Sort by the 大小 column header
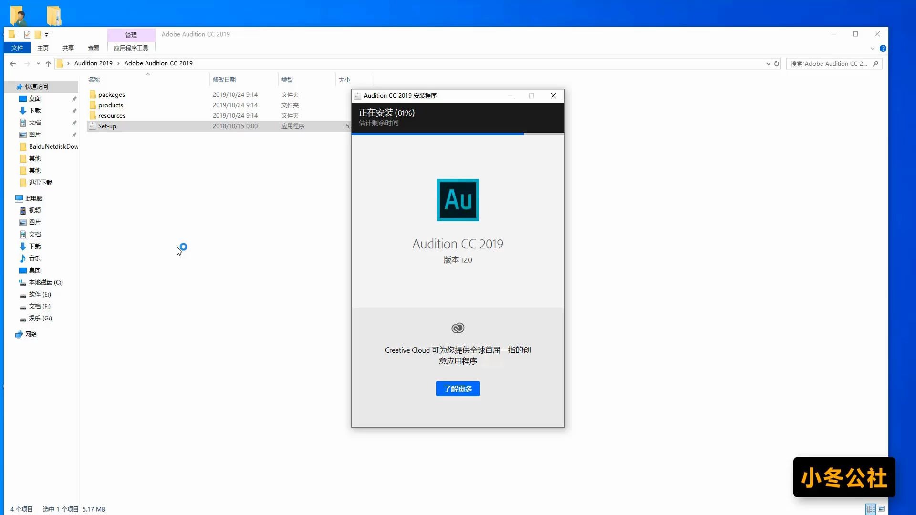Screen dimensions: 916x515 click(344, 80)
